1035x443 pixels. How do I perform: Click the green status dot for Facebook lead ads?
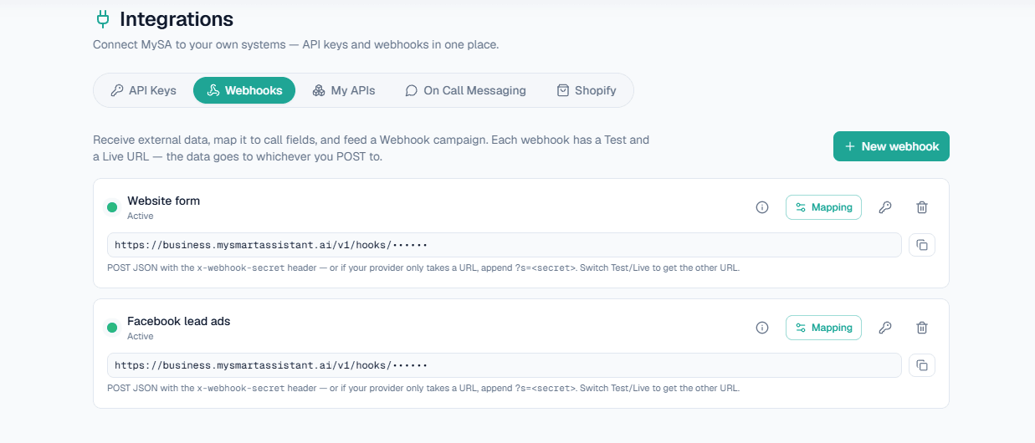coord(112,328)
